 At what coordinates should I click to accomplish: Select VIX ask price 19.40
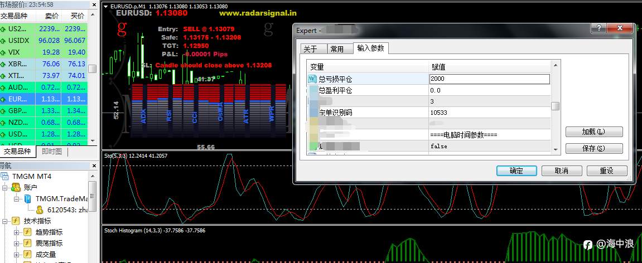(76, 52)
